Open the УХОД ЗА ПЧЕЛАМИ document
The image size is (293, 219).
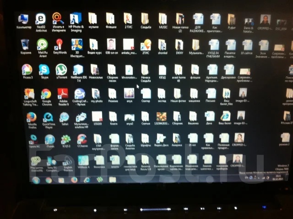(213, 49)
